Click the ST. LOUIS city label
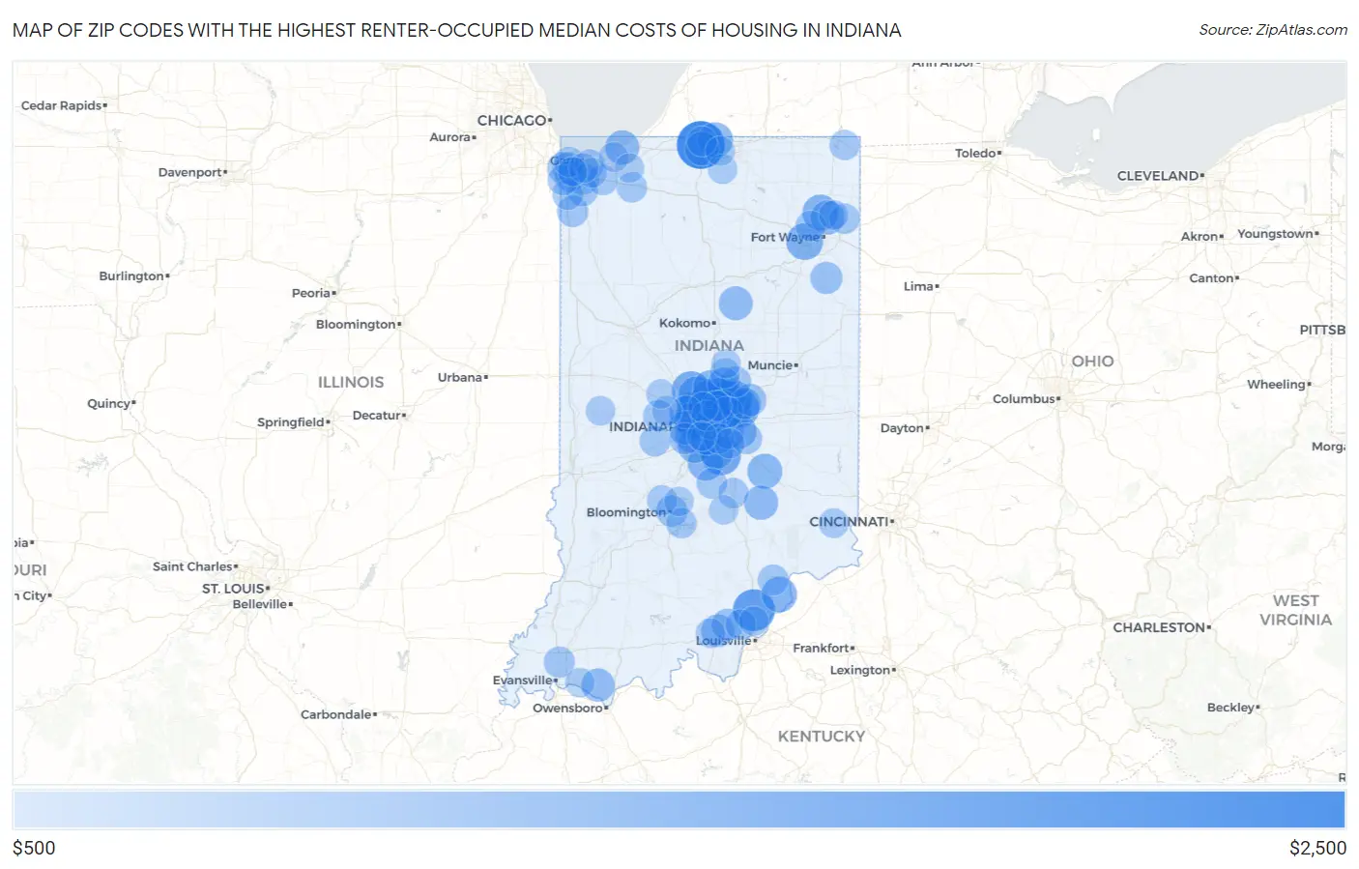The width and height of the screenshot is (1359, 869). click(233, 589)
